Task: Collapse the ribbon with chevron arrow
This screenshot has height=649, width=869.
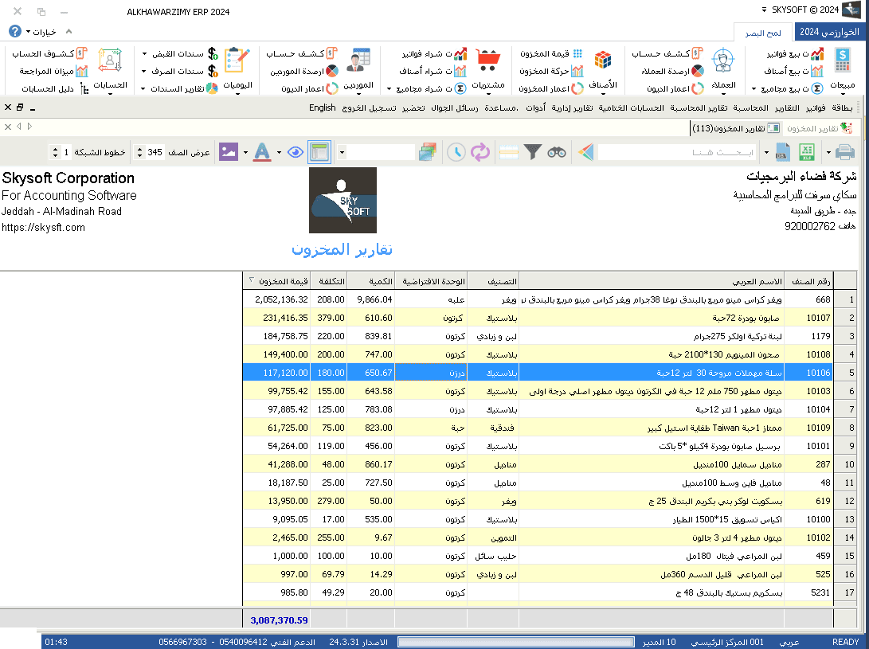Action: point(69,32)
